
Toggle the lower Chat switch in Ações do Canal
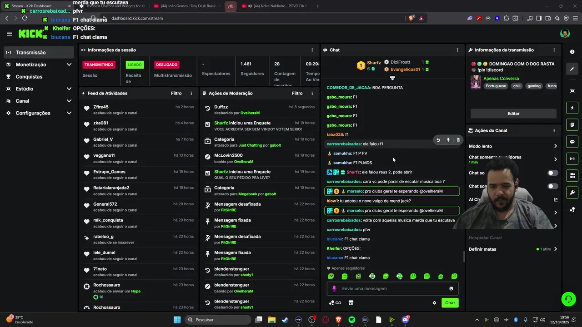(552, 186)
